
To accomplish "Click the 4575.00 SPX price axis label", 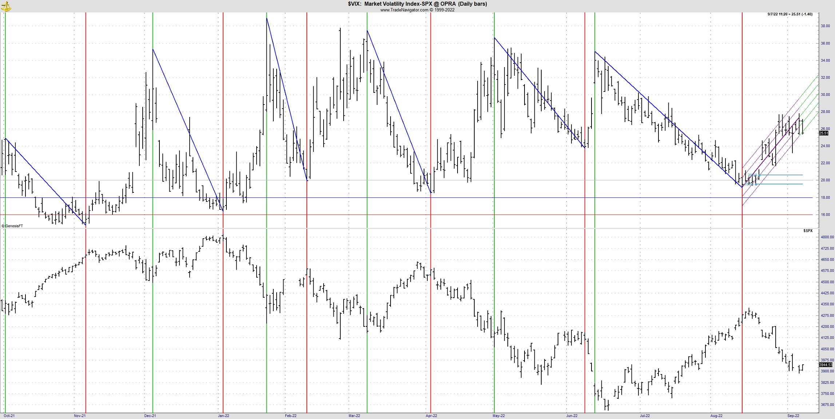I will click(x=827, y=271).
